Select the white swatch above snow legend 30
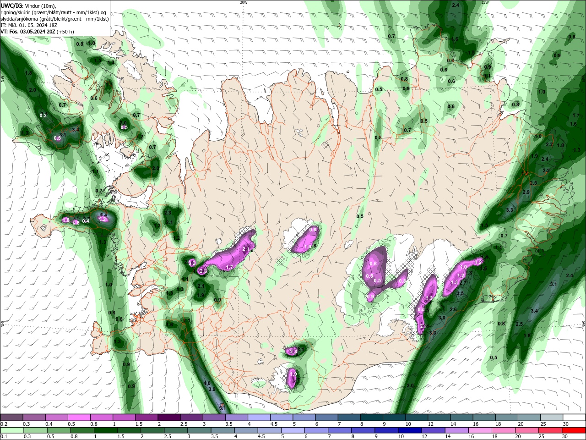This screenshot has width=586, height=440. [x=575, y=418]
